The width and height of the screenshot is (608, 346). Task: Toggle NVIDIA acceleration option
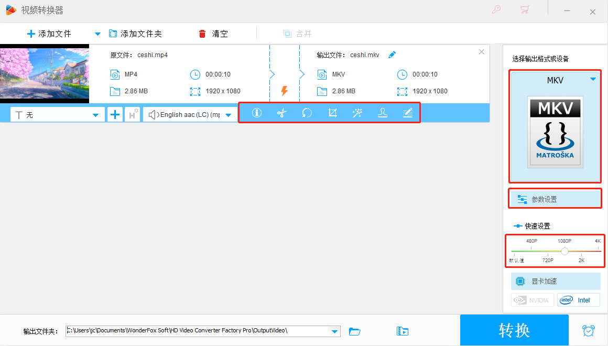[532, 300]
